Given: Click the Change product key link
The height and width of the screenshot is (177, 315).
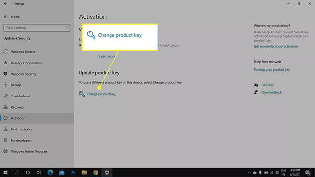Looking at the screenshot, I should pos(101,94).
